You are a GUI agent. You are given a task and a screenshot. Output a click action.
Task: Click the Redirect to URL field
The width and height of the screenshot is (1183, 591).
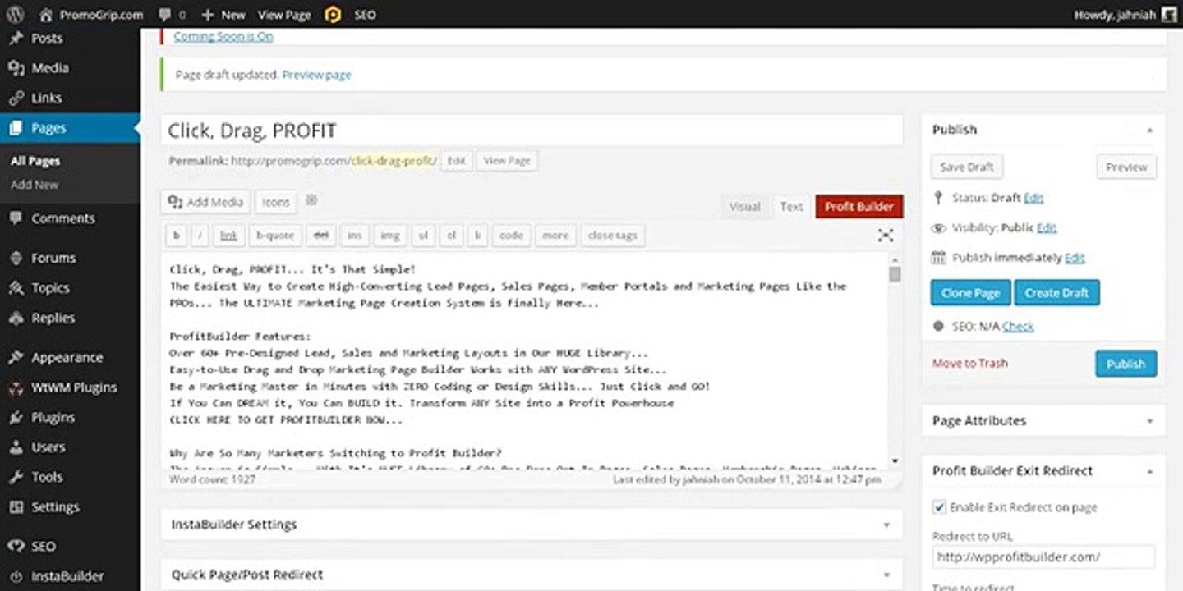pos(1043,557)
